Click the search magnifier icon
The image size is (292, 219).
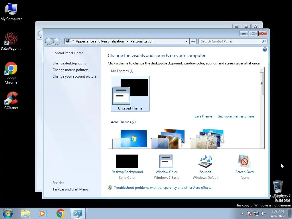(264, 41)
